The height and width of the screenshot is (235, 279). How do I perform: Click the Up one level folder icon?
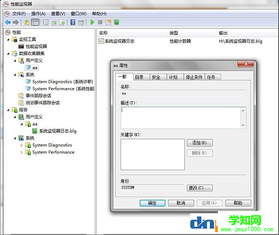click(x=26, y=23)
